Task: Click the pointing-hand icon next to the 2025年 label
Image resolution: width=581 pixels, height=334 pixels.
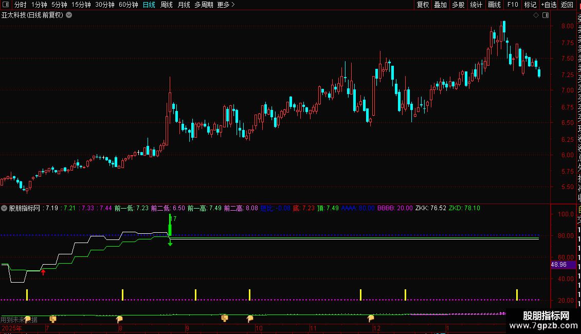Action: tap(27, 320)
